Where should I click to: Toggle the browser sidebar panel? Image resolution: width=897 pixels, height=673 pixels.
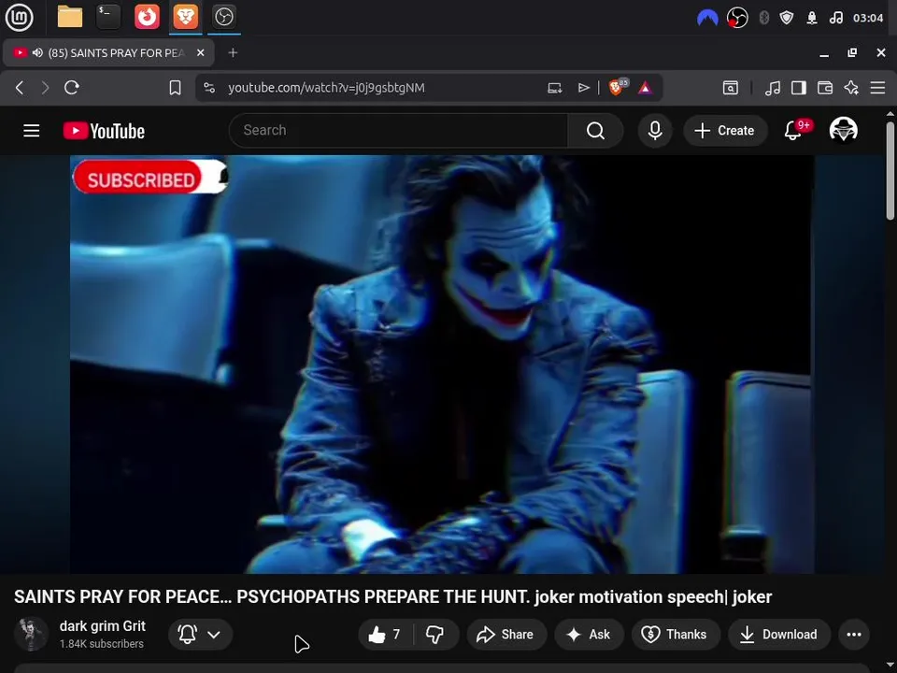coord(799,88)
